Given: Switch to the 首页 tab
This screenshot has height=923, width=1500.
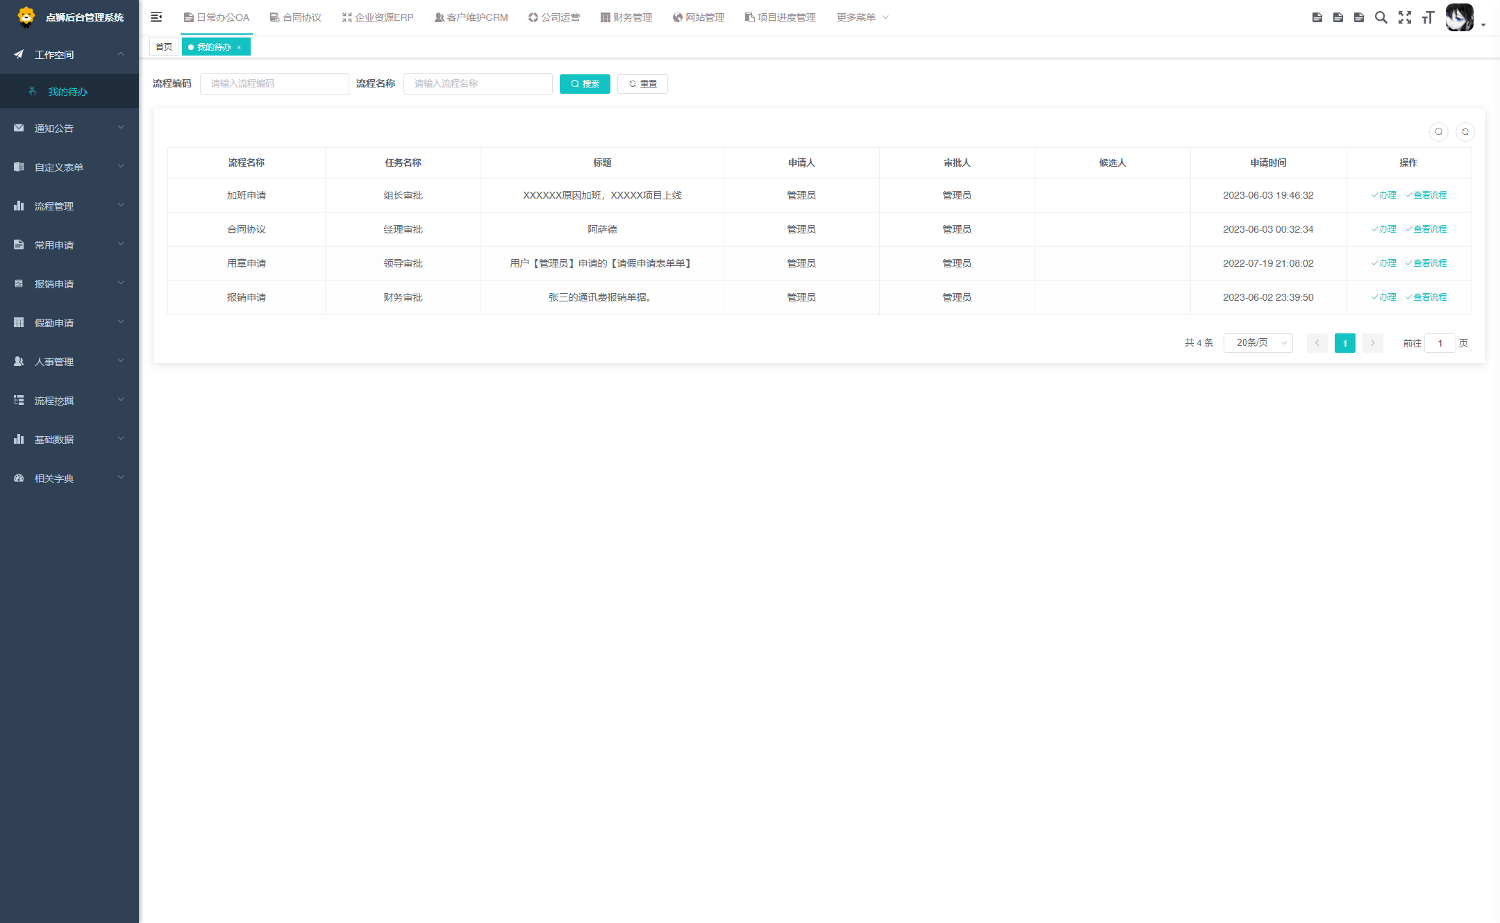Looking at the screenshot, I should pos(164,47).
